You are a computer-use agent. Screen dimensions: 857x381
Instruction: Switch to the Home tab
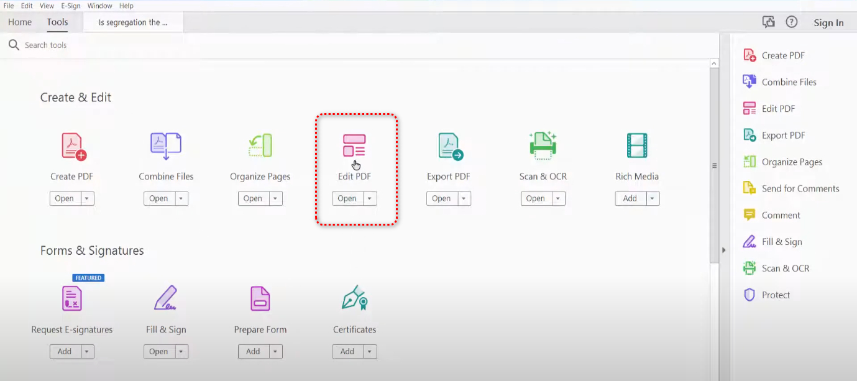pos(20,22)
